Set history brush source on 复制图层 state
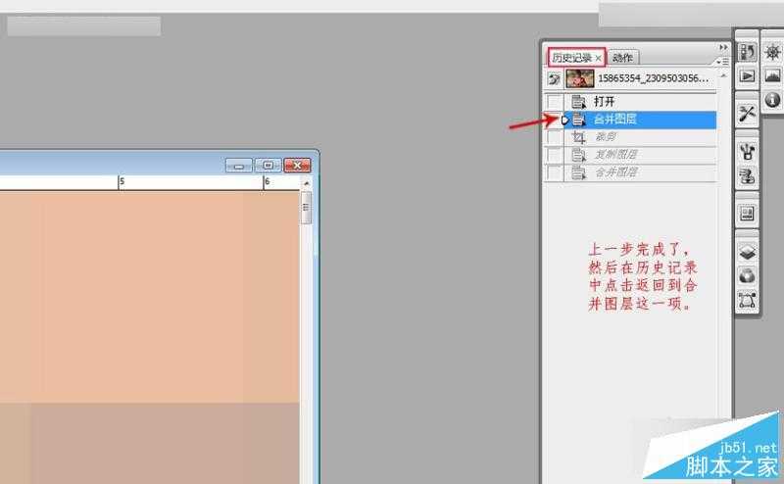The height and width of the screenshot is (484, 784). coord(555,155)
